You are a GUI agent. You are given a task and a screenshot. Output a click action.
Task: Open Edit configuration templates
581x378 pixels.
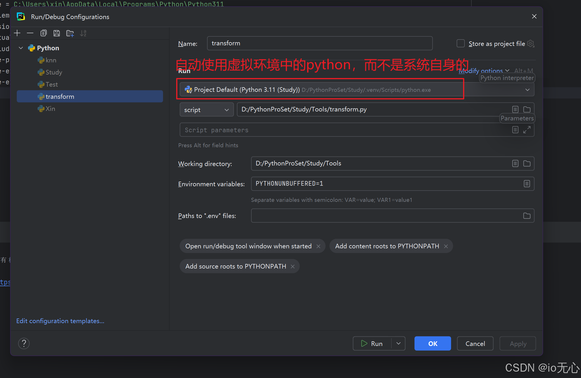click(60, 321)
